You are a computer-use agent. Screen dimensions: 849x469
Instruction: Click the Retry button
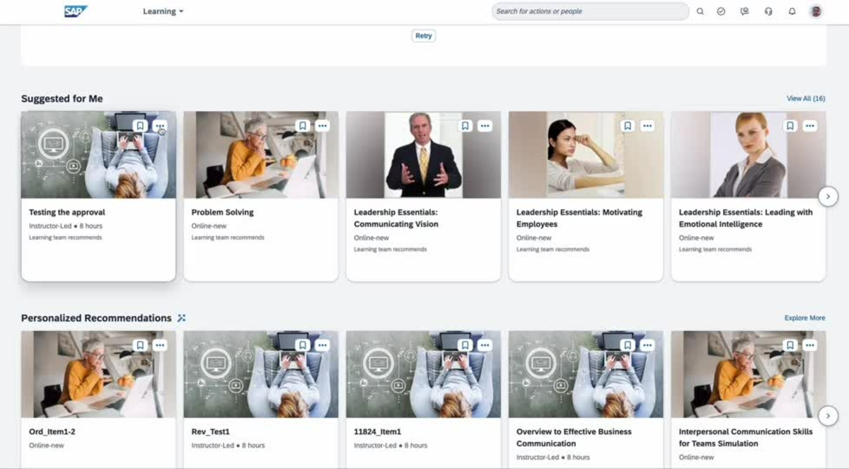coord(423,35)
